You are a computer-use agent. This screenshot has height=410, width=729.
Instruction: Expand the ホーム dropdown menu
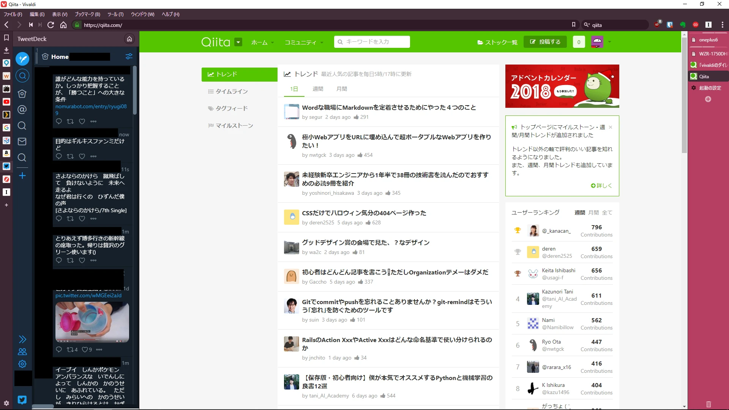click(x=262, y=42)
